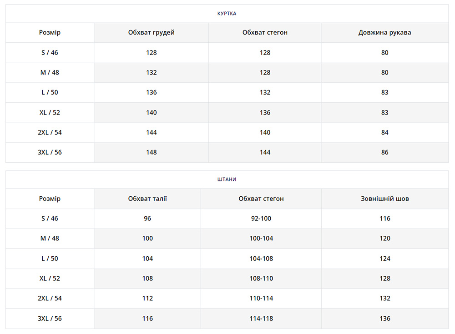Select XL / 52 row in jacket table
Image resolution: width=455 pixels, height=334 pixels.
click(x=50, y=113)
